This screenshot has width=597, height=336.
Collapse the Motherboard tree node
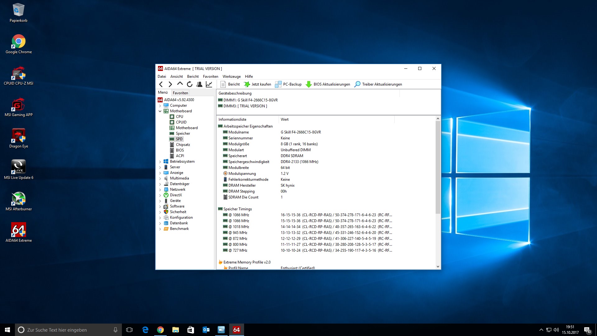(x=160, y=111)
